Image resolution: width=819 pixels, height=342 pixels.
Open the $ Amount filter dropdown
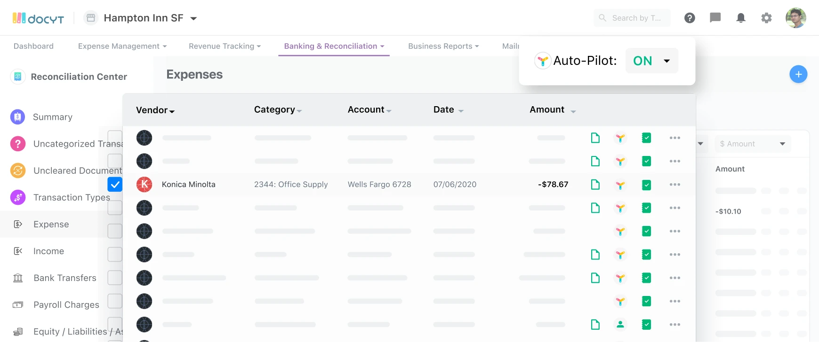tap(753, 144)
